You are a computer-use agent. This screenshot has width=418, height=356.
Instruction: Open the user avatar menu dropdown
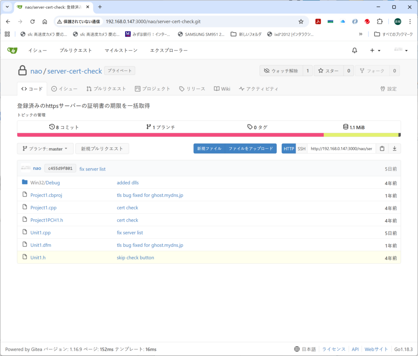(400, 50)
